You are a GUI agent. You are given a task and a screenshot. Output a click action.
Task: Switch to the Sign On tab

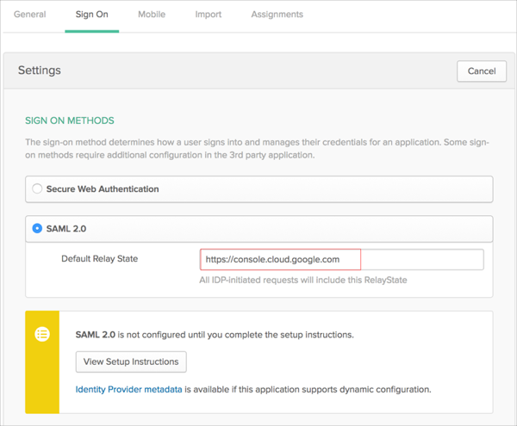click(x=92, y=15)
